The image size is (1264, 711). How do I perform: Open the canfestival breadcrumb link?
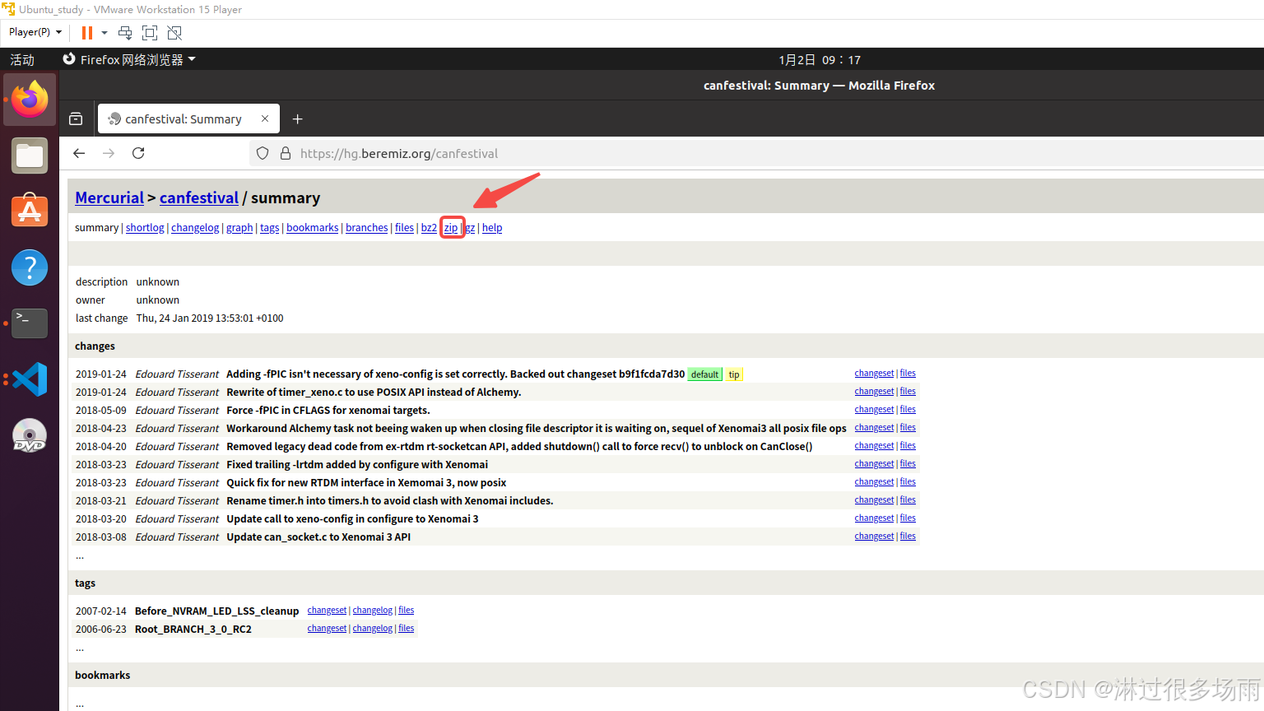click(x=199, y=197)
